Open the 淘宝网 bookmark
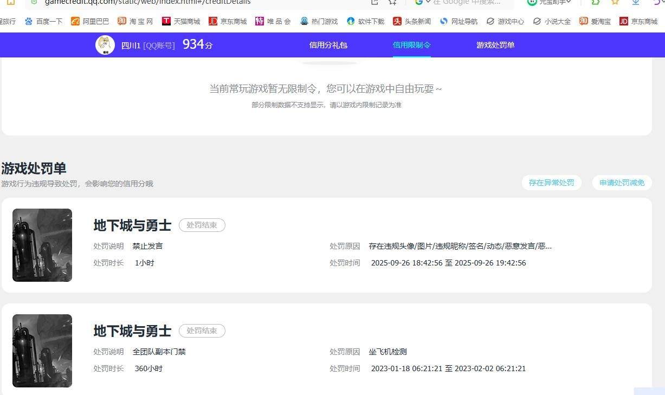This screenshot has width=665, height=395. point(135,22)
